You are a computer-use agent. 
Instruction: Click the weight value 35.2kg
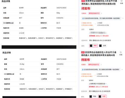tap(22, 64)
